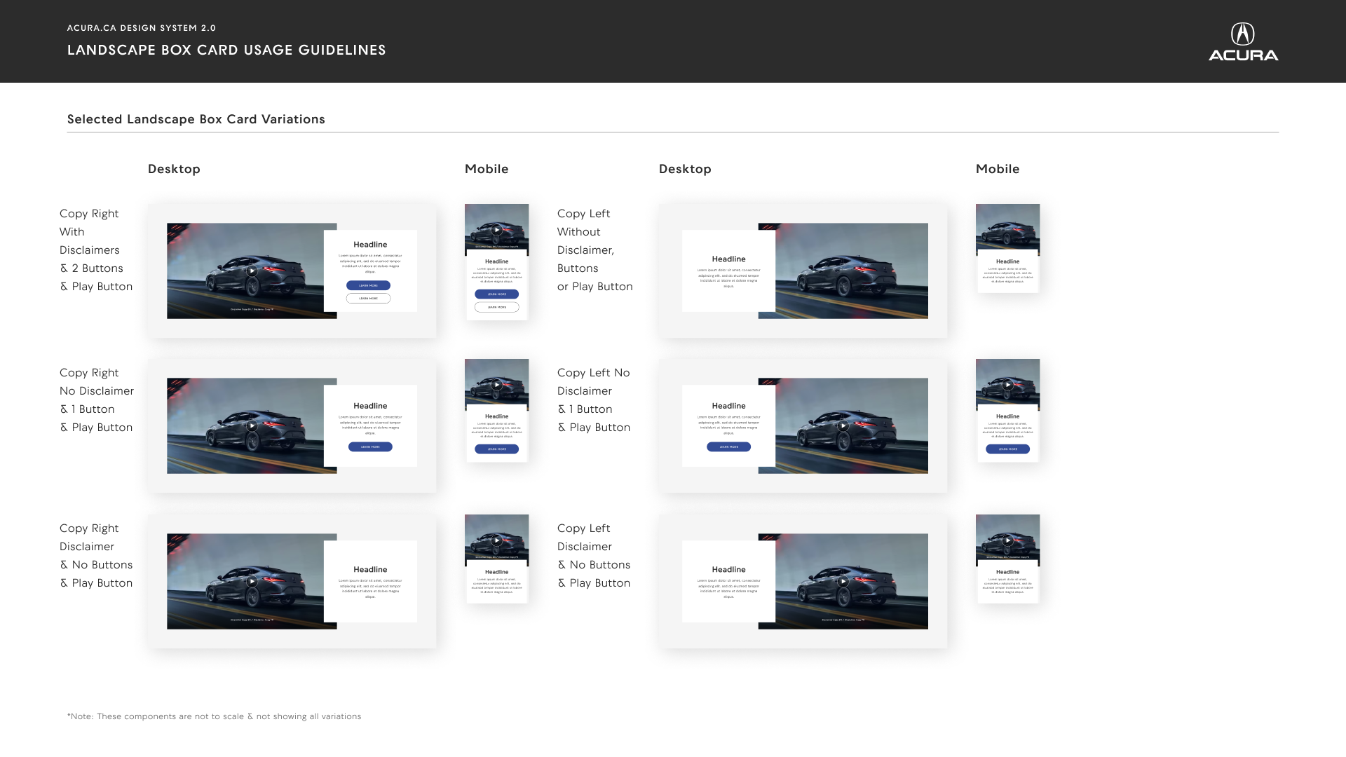This screenshot has height=757, width=1346.
Task: Click 'Selected Landscape Box Card Variations' heading
Action: pos(196,119)
